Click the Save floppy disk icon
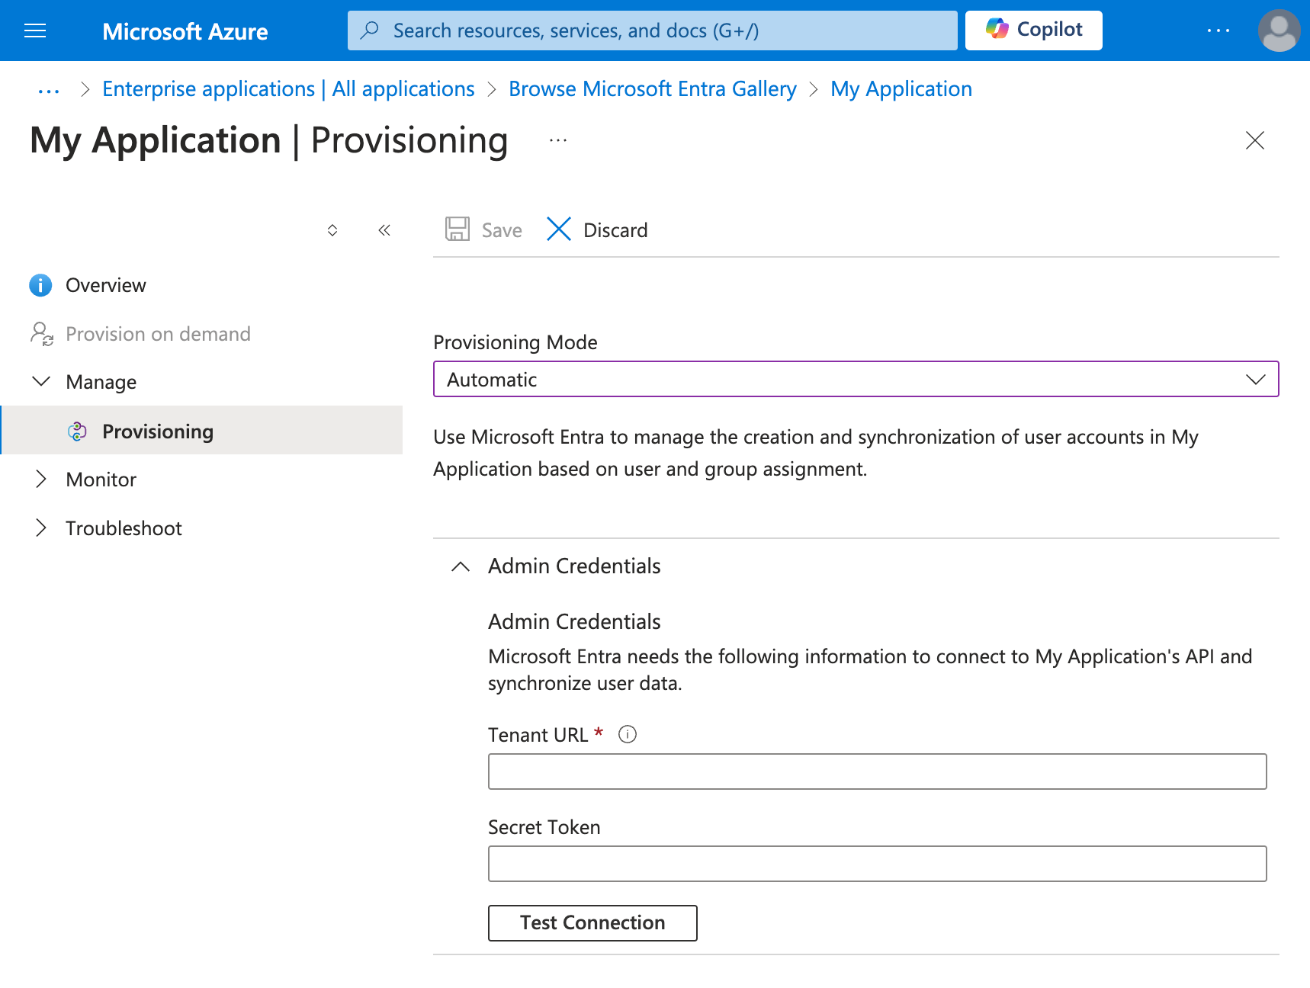 (458, 229)
